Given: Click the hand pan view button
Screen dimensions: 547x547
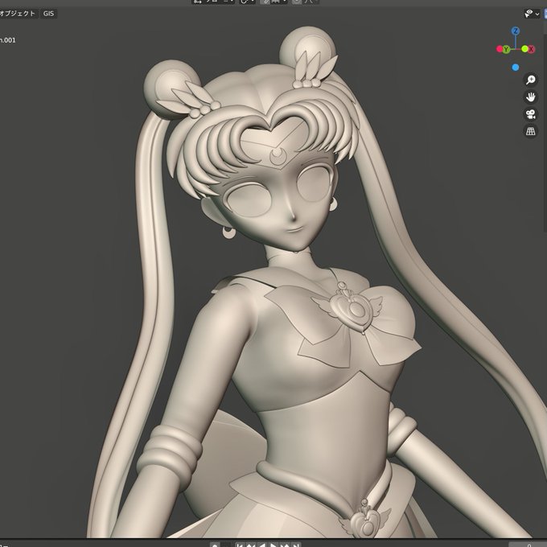Looking at the screenshot, I should [x=531, y=97].
